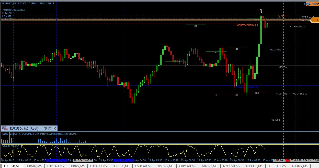Open the EURGBP,M5 chart tab

click(33, 166)
